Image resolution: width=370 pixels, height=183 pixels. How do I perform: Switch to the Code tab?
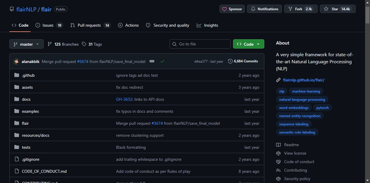(x=20, y=25)
